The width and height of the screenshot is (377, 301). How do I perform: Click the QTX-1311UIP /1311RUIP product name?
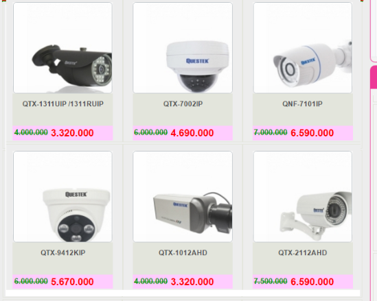click(x=62, y=104)
